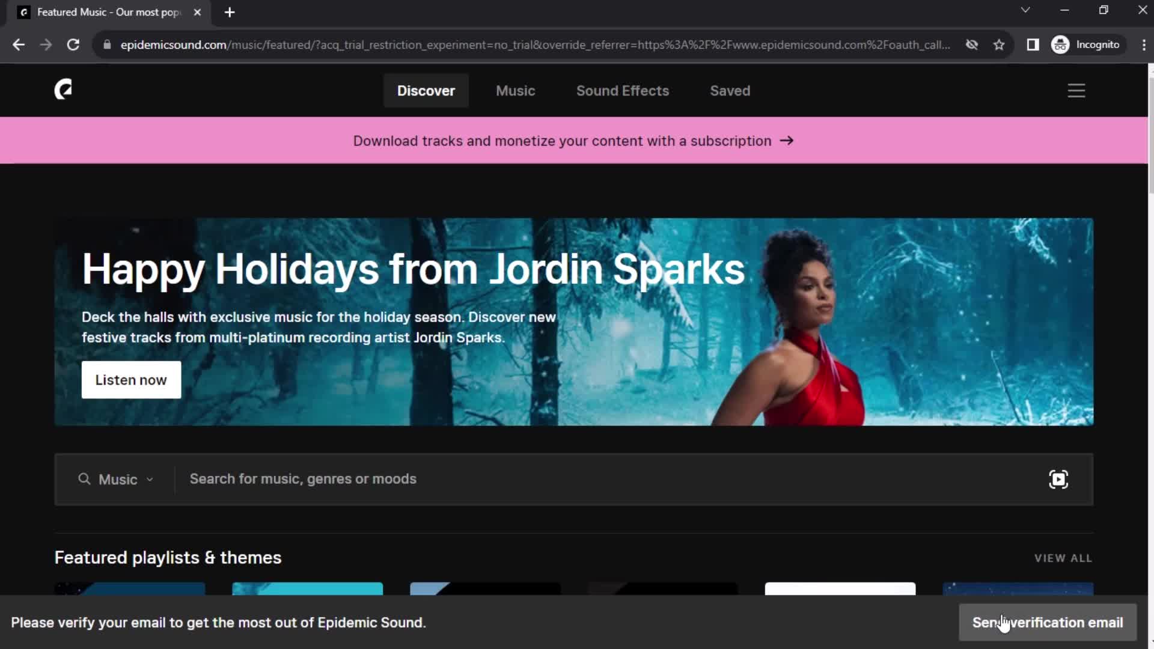Image resolution: width=1154 pixels, height=649 pixels.
Task: Click the magnifier search icon
Action: pos(84,479)
